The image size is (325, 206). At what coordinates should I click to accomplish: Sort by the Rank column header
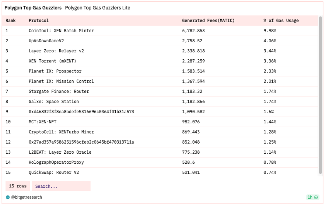tap(10, 21)
